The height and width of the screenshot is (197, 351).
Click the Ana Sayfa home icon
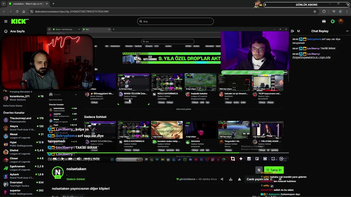coord(6,31)
